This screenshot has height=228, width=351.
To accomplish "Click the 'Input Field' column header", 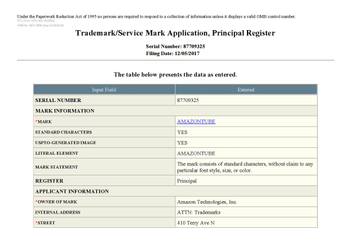I will (104, 90).
